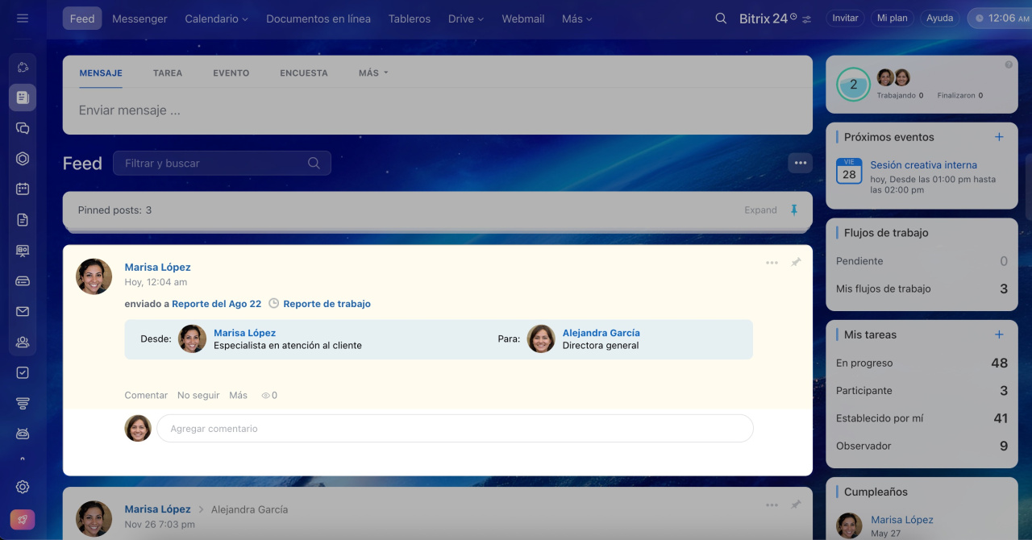This screenshot has width=1032, height=540.
Task: Expand the MÁS options in message composer
Action: (373, 73)
